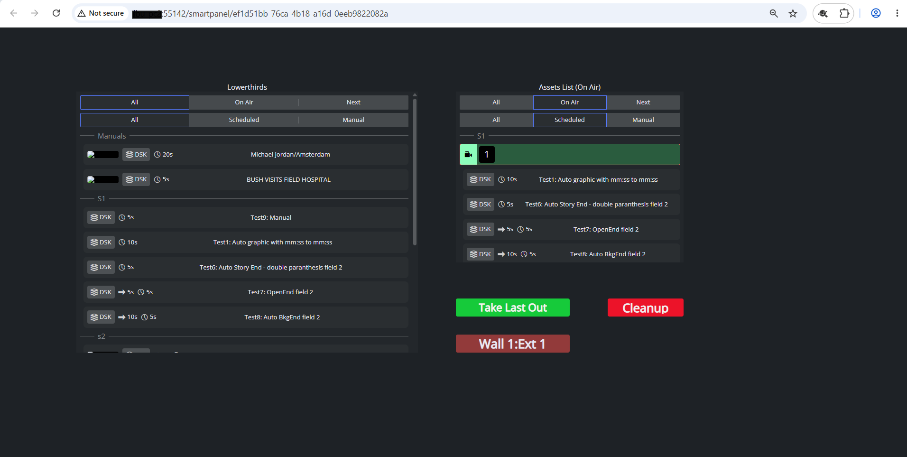Click the arrow icon on Lowerthirds Test7 row
The height and width of the screenshot is (457, 907).
[122, 292]
